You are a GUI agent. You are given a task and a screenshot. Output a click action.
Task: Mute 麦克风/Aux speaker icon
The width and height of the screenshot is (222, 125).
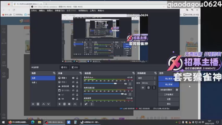(125, 84)
